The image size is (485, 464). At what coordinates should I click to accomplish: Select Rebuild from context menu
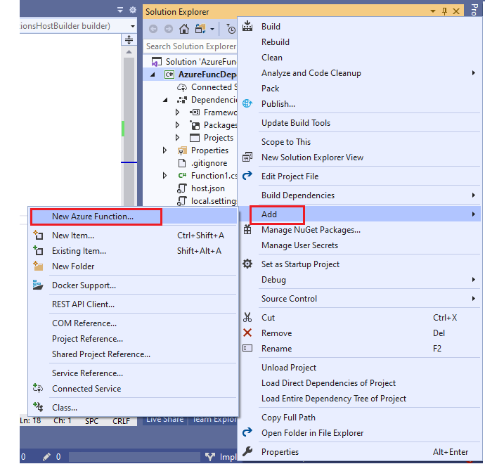[x=360, y=41]
